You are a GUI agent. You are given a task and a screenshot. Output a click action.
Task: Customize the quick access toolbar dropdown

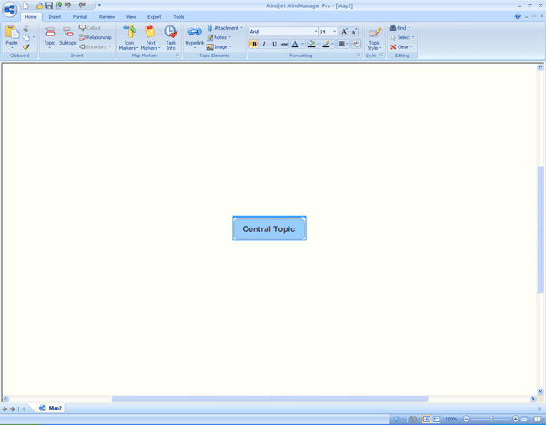pyautogui.click(x=99, y=5)
